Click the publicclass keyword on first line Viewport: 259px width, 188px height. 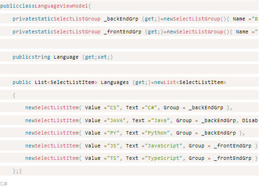(x=17, y=6)
